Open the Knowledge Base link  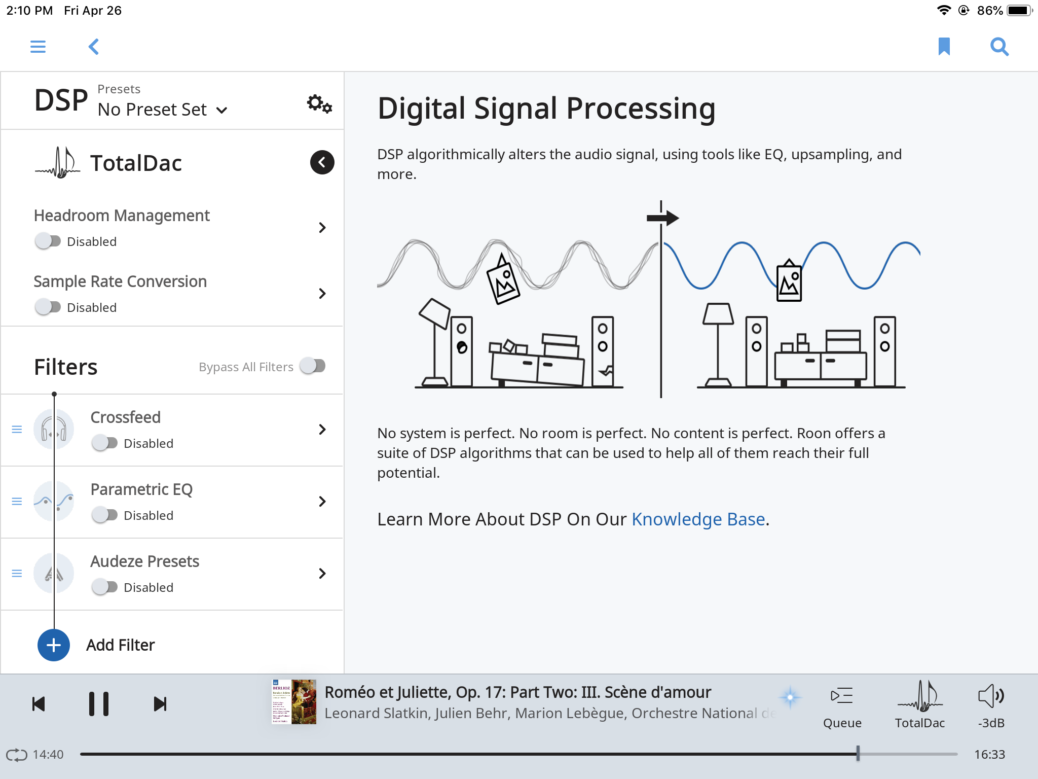pos(698,519)
